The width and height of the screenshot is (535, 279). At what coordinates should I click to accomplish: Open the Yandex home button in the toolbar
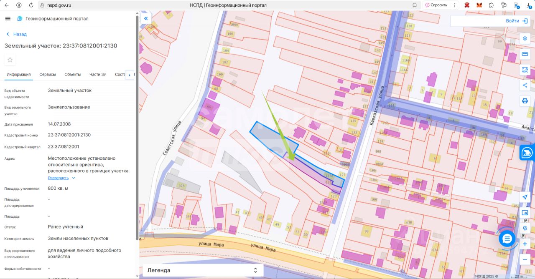19,5
